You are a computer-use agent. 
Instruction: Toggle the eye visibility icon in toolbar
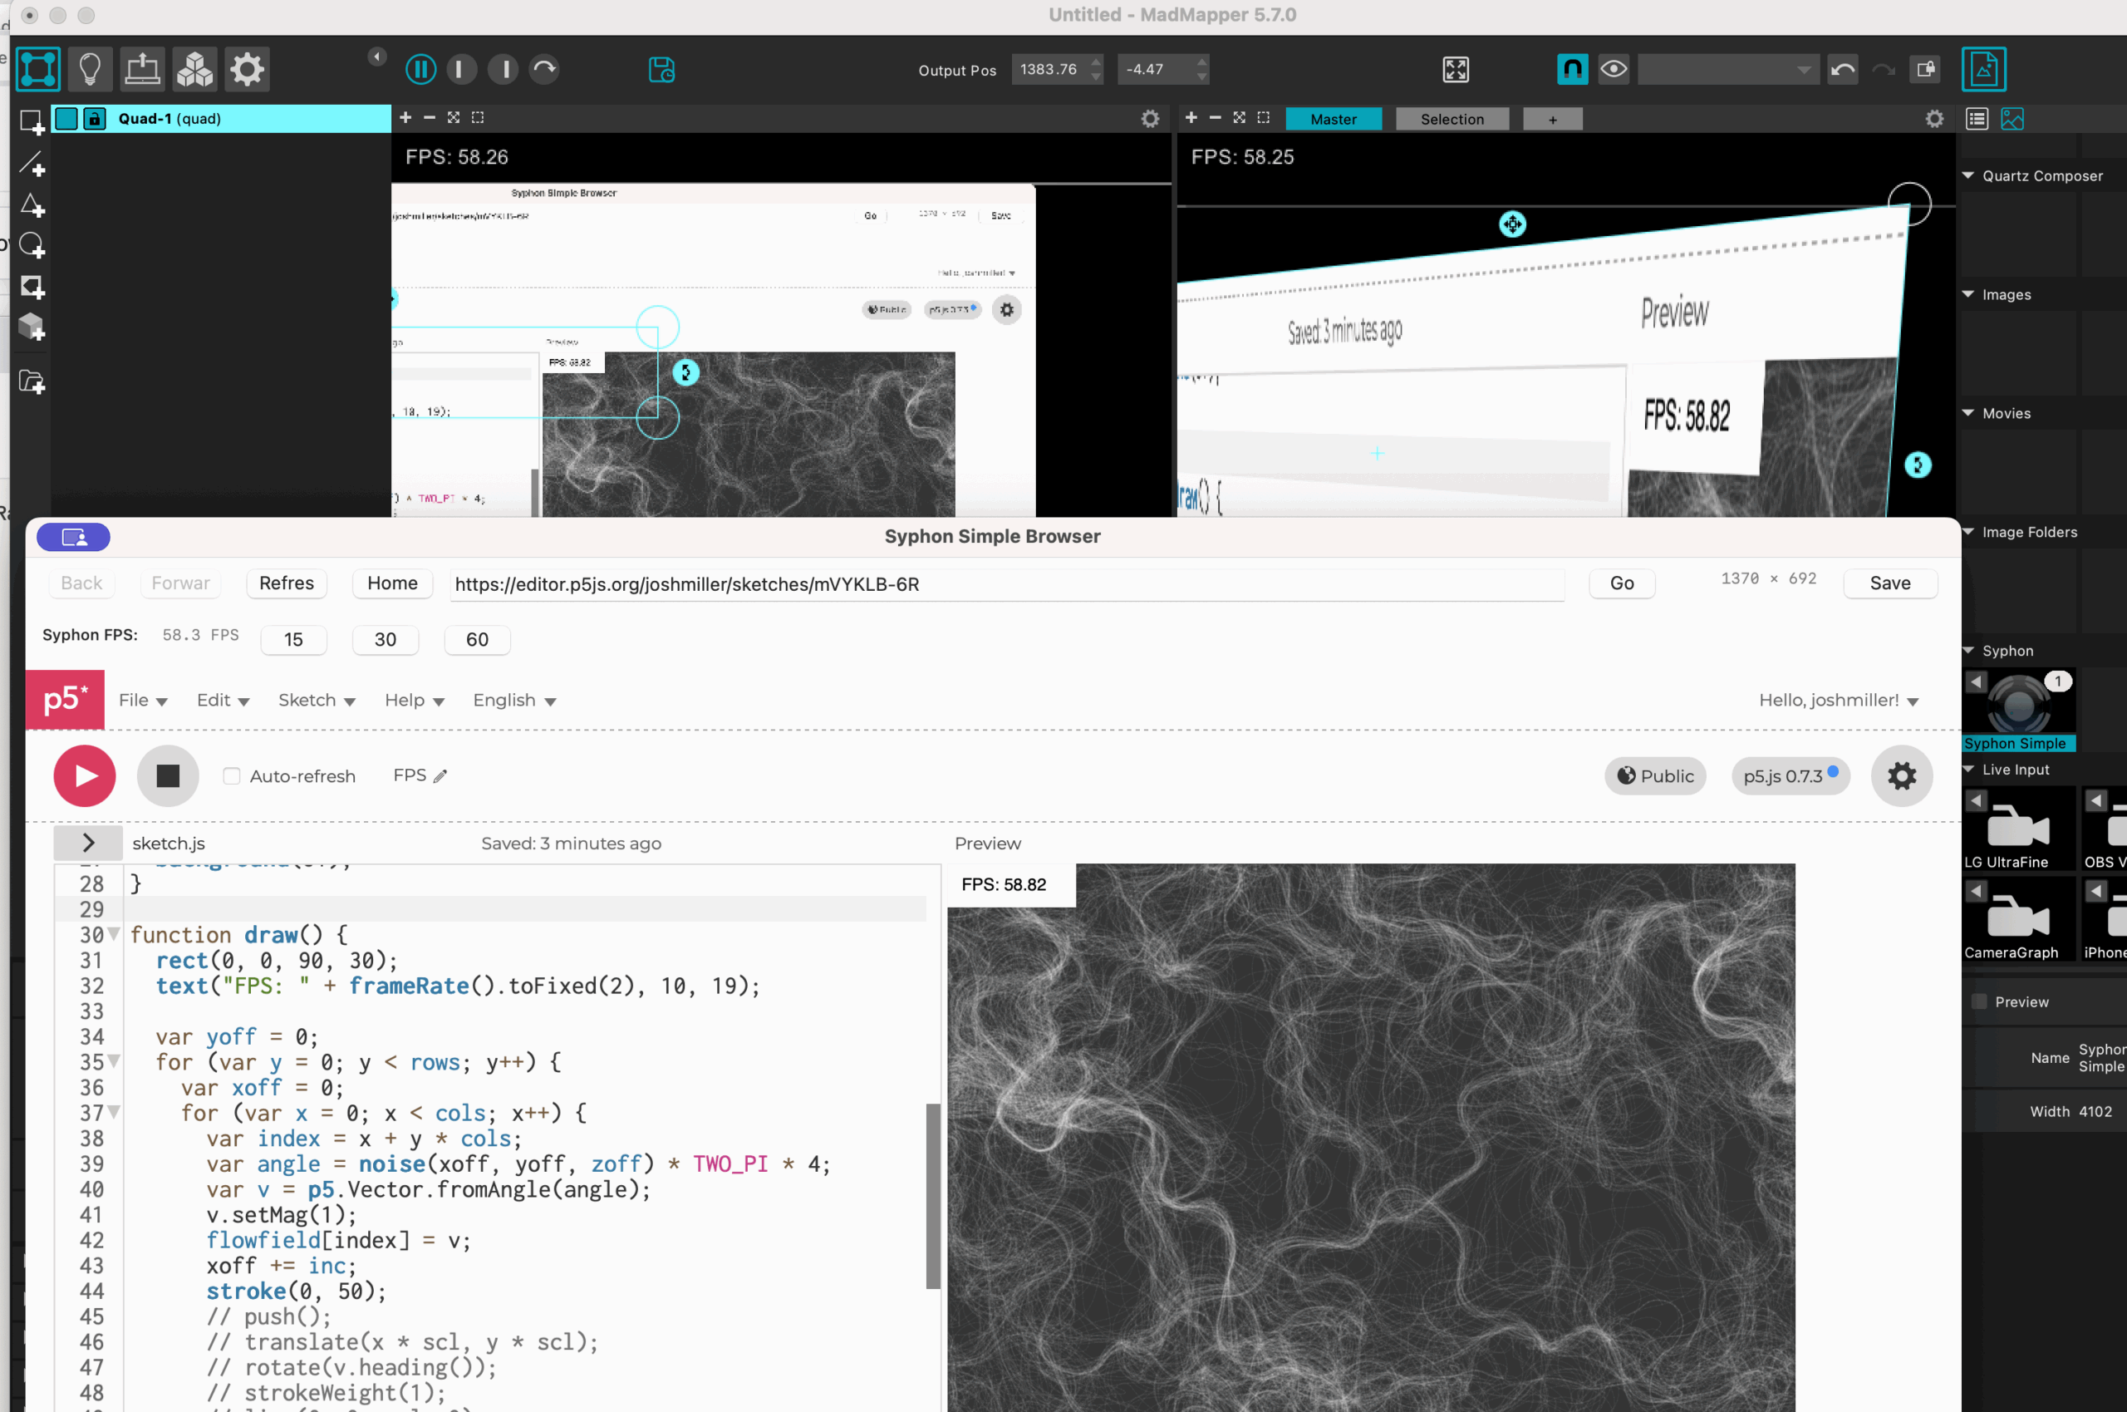coord(1613,69)
